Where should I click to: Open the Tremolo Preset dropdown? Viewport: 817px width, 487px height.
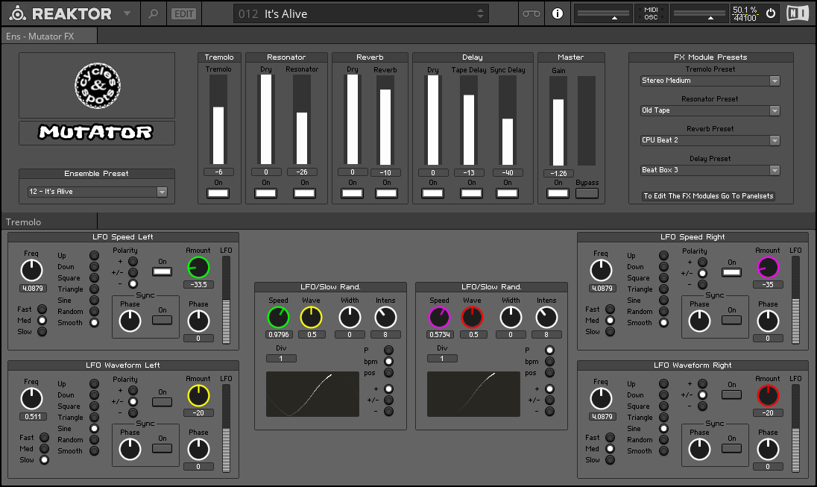pyautogui.click(x=710, y=81)
